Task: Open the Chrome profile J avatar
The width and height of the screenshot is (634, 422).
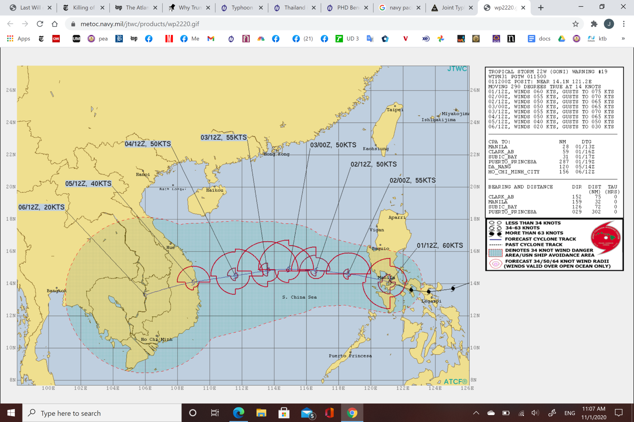Action: [x=609, y=24]
